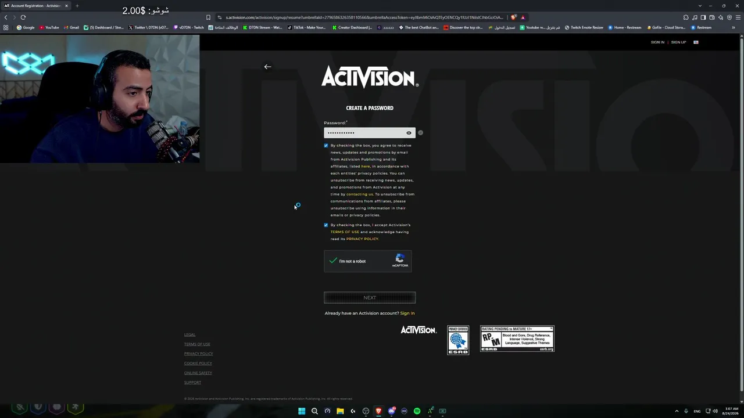
Task: Open the Home - Restream bookmark
Action: coord(625,27)
